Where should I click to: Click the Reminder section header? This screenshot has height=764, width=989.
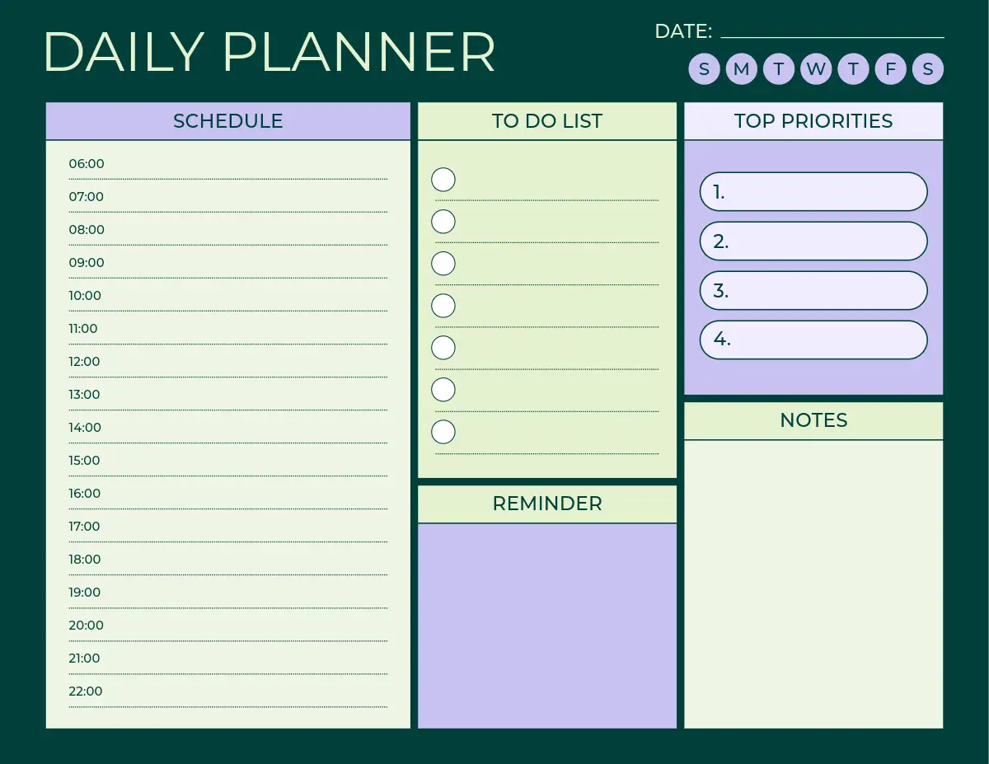[x=547, y=504]
